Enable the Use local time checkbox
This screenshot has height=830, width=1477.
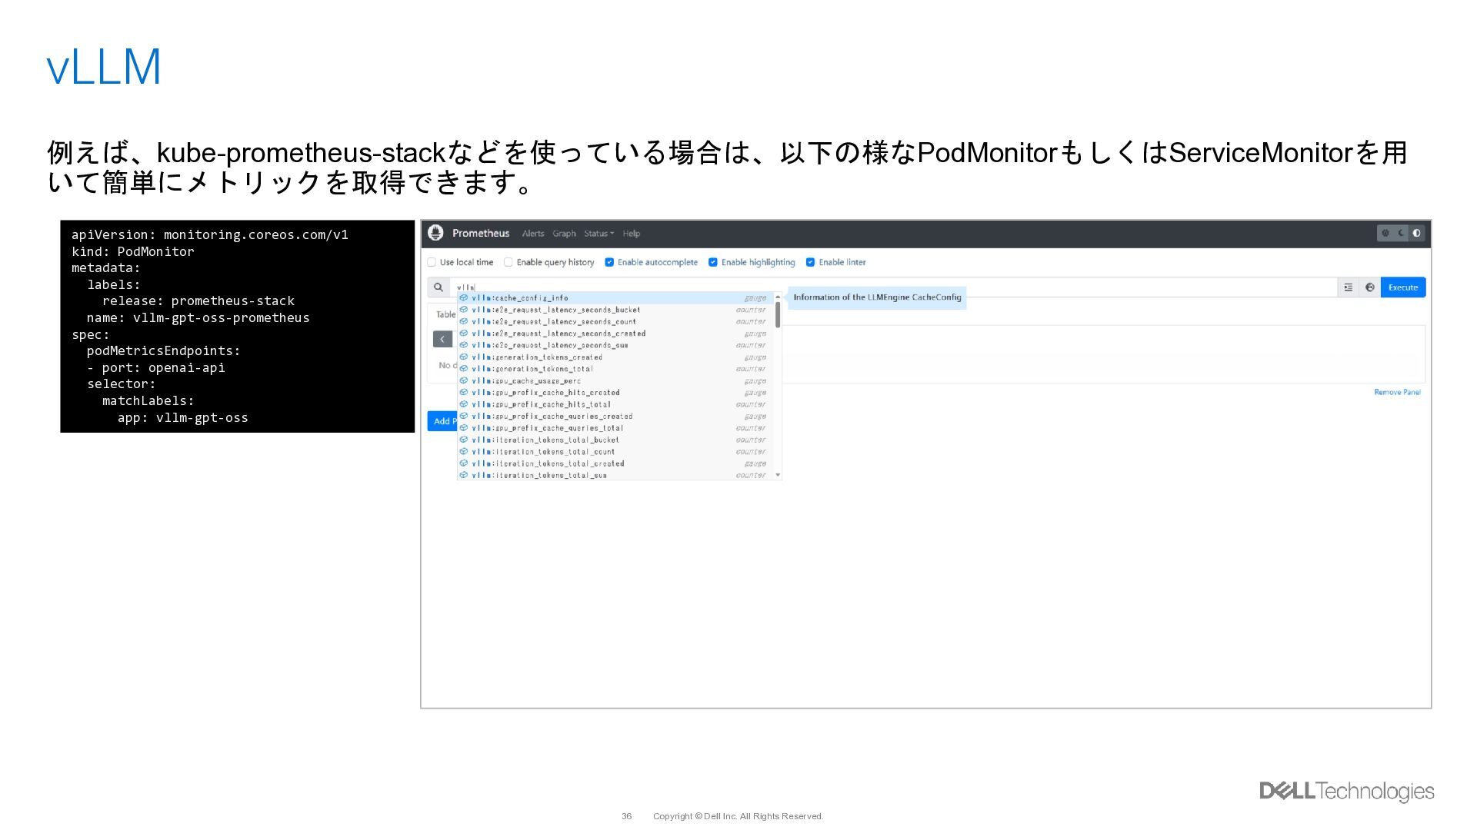click(x=432, y=262)
